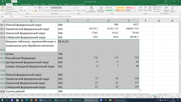The height and width of the screenshot is (102, 181).
Task: Open the Name Box dropdown arrow
Action: pyautogui.click(x=9, y=16)
